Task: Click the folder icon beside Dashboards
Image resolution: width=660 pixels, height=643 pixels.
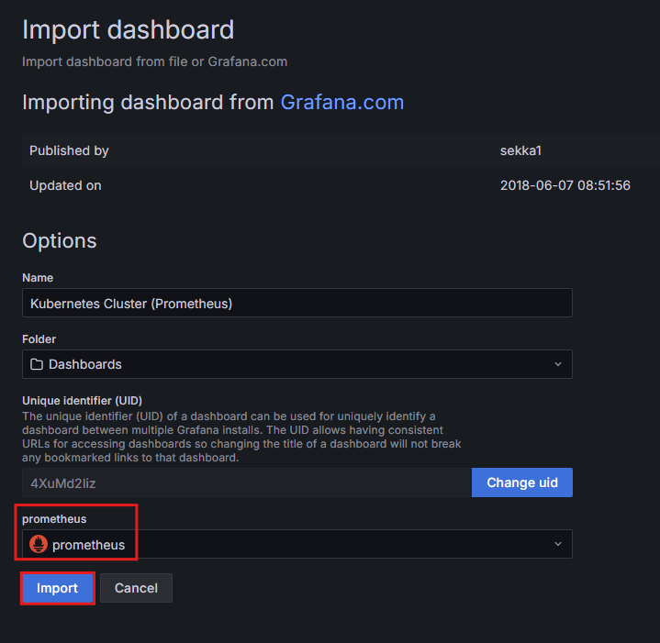Action: pos(37,364)
